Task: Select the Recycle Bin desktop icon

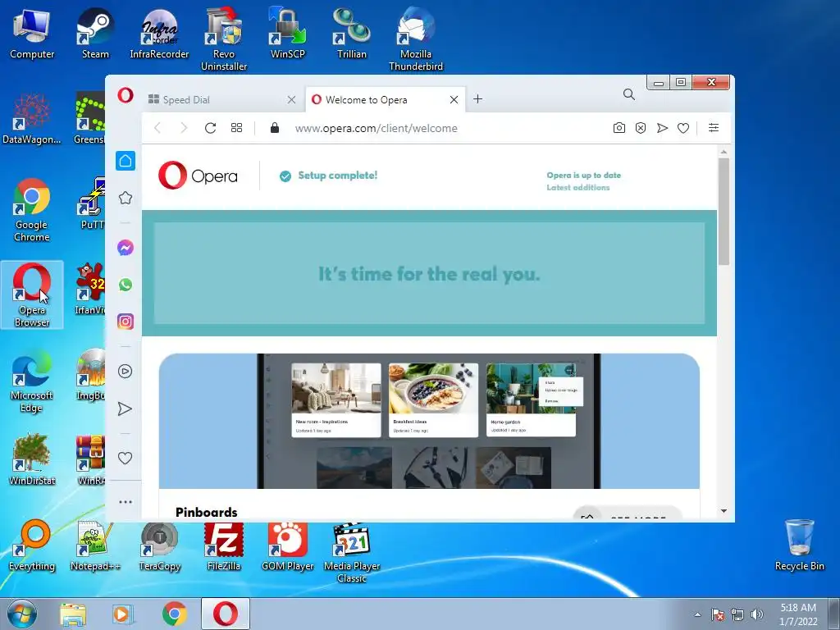Action: (x=799, y=545)
